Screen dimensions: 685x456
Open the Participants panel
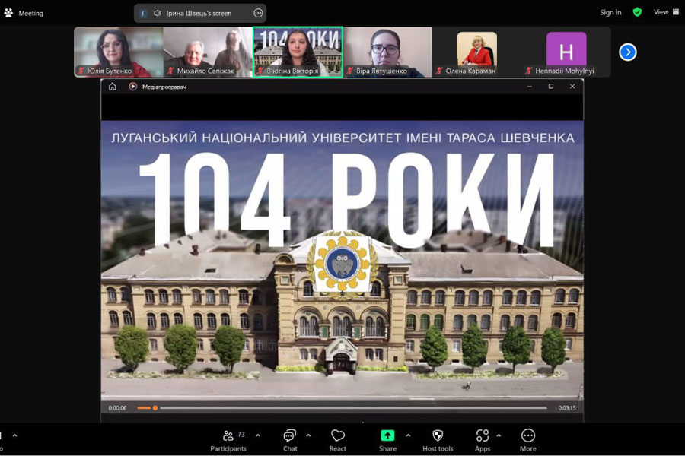[x=228, y=440]
